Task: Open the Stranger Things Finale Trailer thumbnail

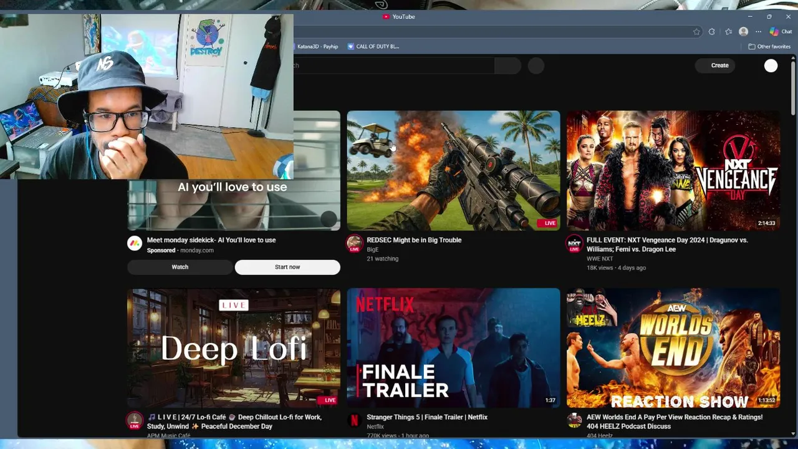Action: click(453, 348)
